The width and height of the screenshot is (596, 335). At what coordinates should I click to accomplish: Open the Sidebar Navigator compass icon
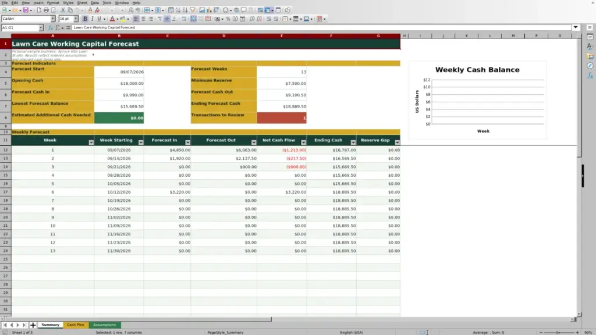click(590, 66)
